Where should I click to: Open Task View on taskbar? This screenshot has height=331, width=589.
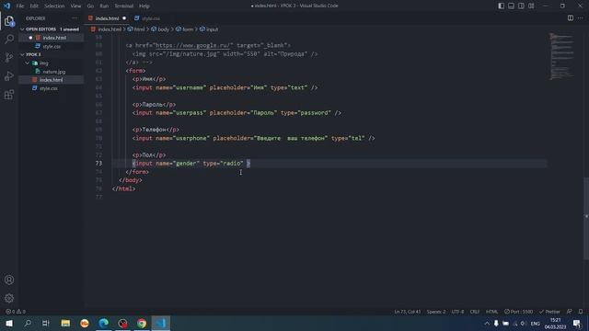coord(45,323)
